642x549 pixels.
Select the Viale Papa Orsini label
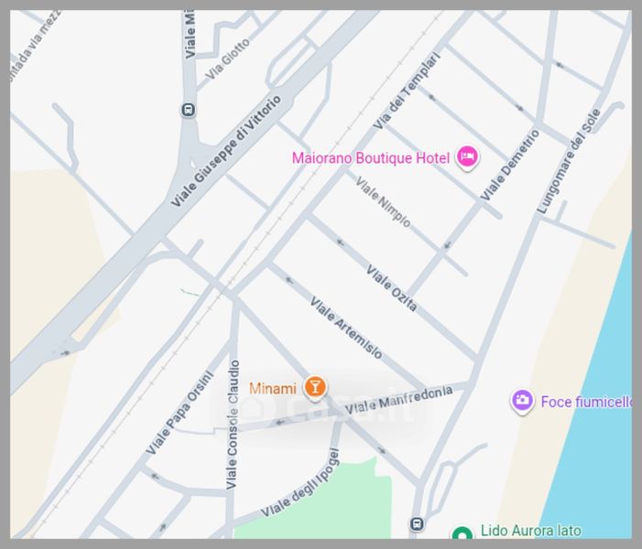[180, 413]
